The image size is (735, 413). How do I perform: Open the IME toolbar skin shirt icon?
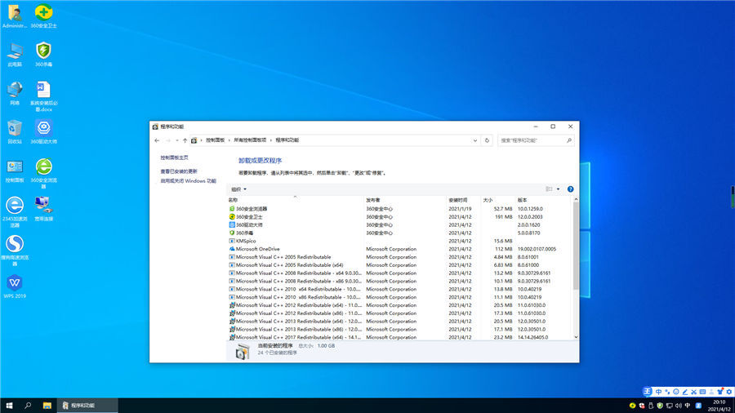coord(720,392)
